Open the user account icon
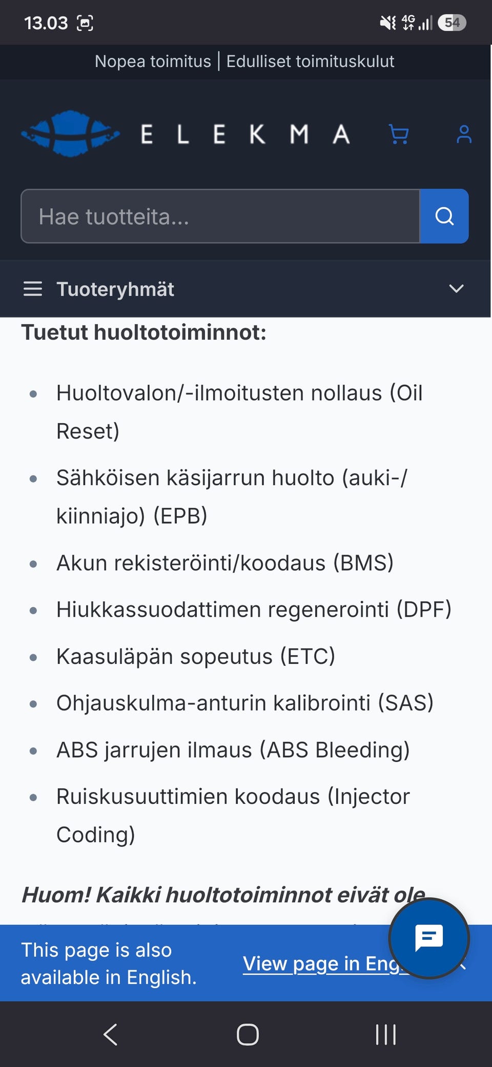The height and width of the screenshot is (1067, 492). click(464, 134)
